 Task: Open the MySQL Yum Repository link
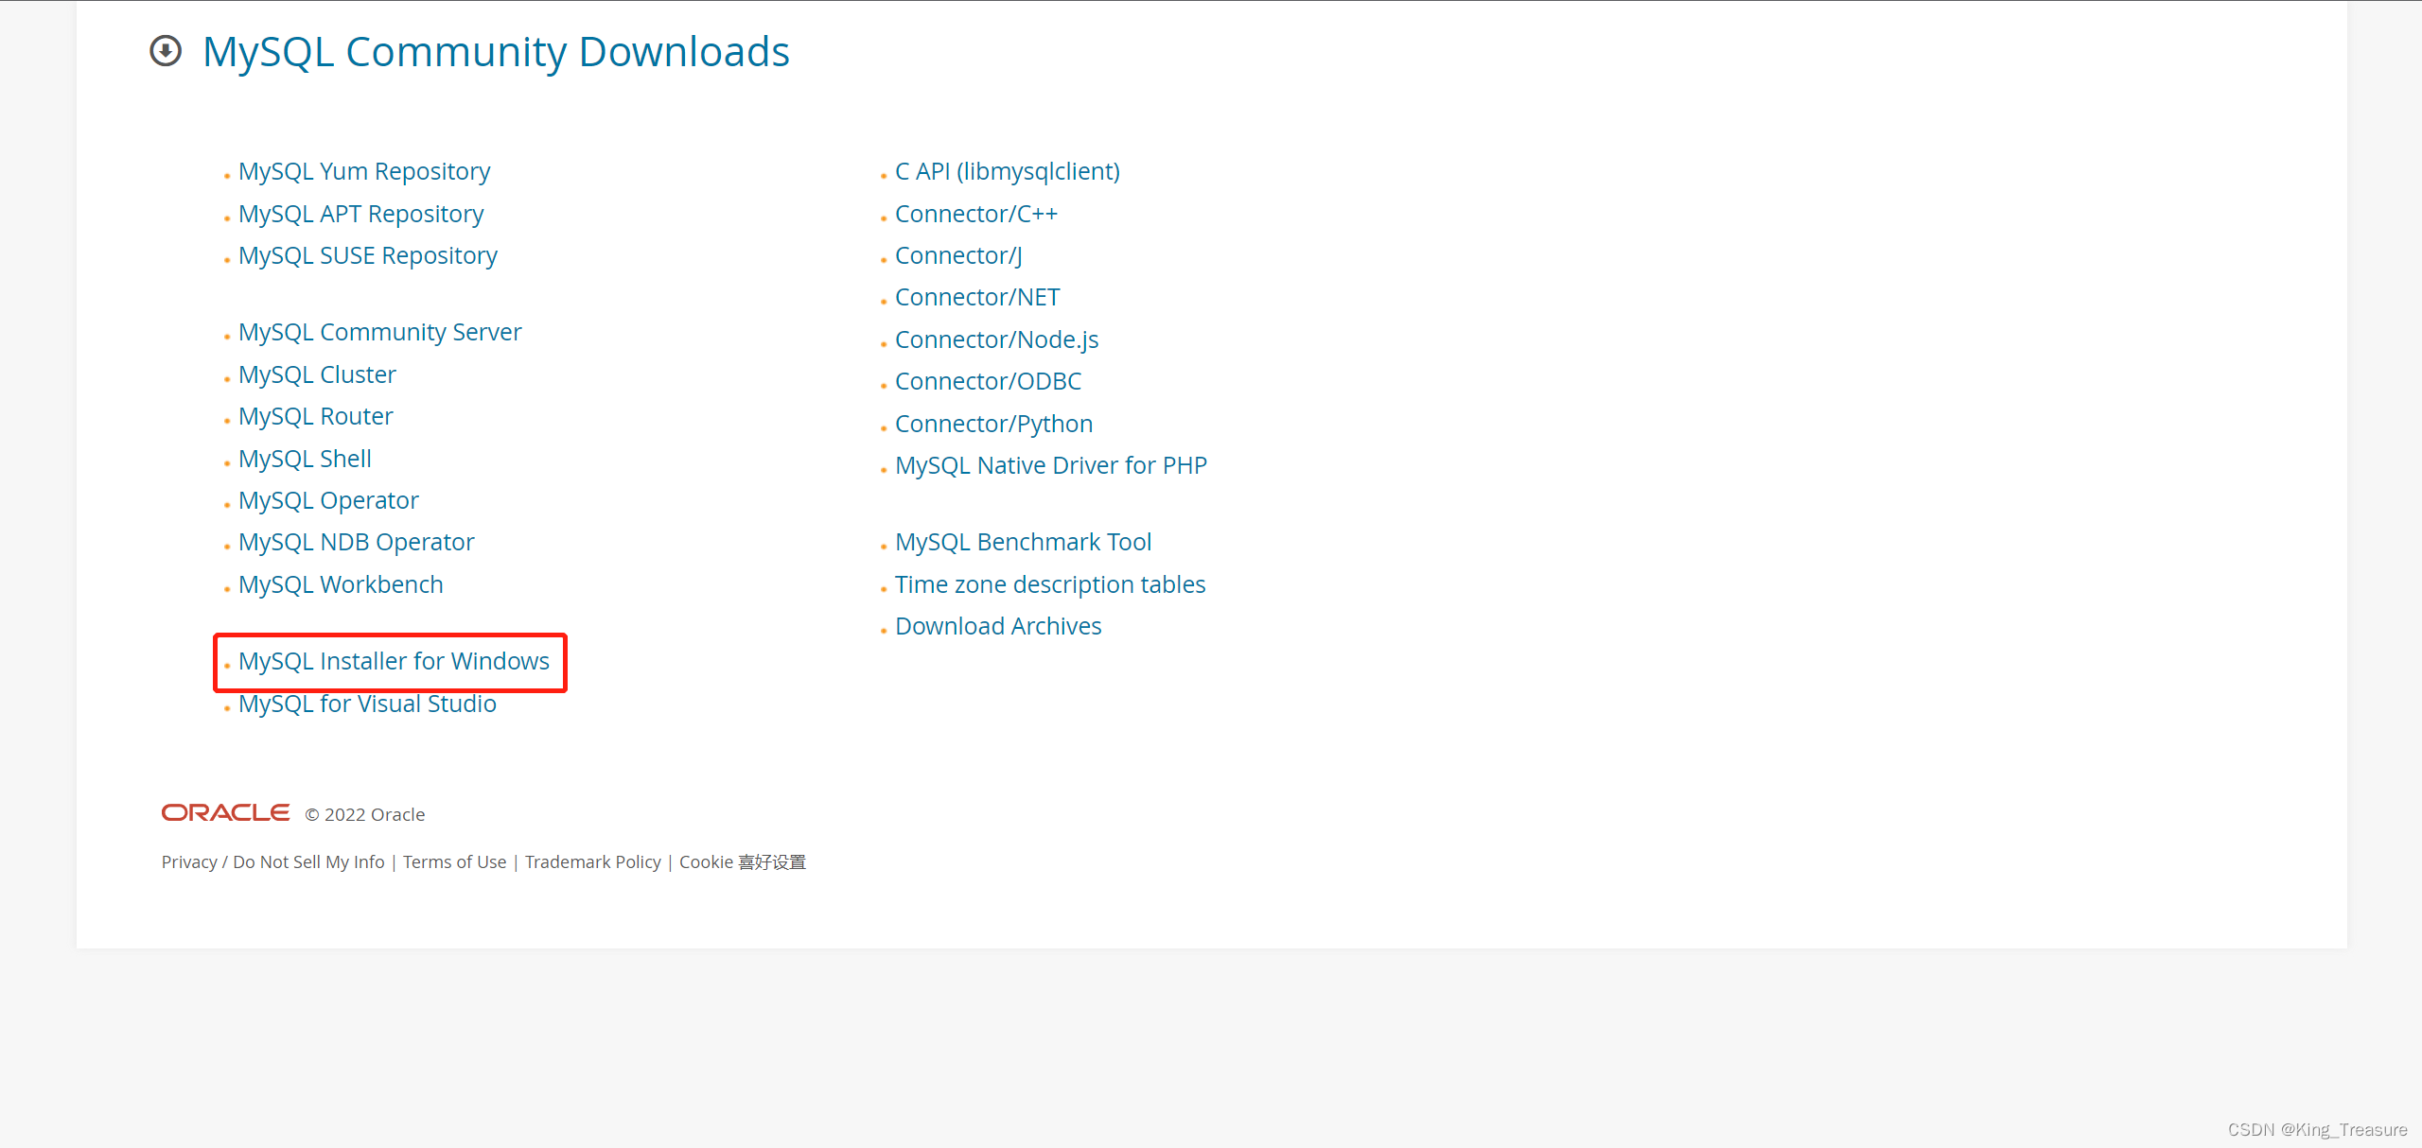tap(363, 171)
